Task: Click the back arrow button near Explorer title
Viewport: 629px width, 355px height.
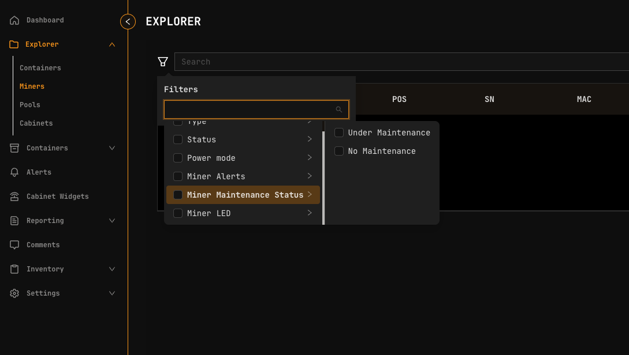Action: (x=128, y=21)
